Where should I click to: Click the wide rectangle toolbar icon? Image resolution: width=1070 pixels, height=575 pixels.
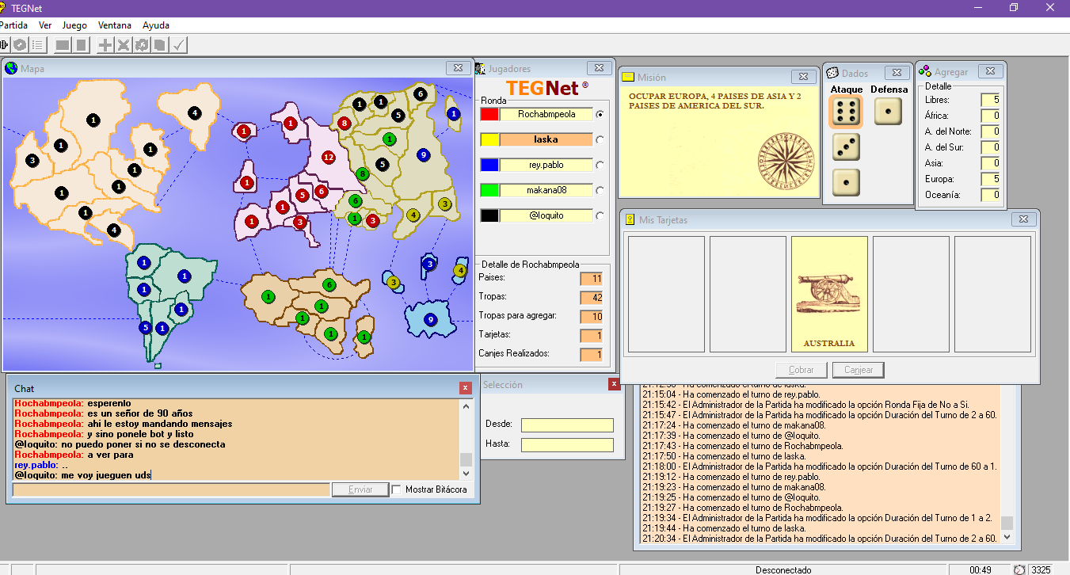(x=63, y=45)
